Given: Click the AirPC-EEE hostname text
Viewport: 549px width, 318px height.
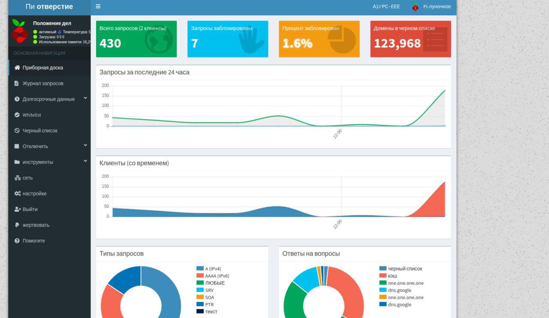Looking at the screenshot, I should pos(386,6).
